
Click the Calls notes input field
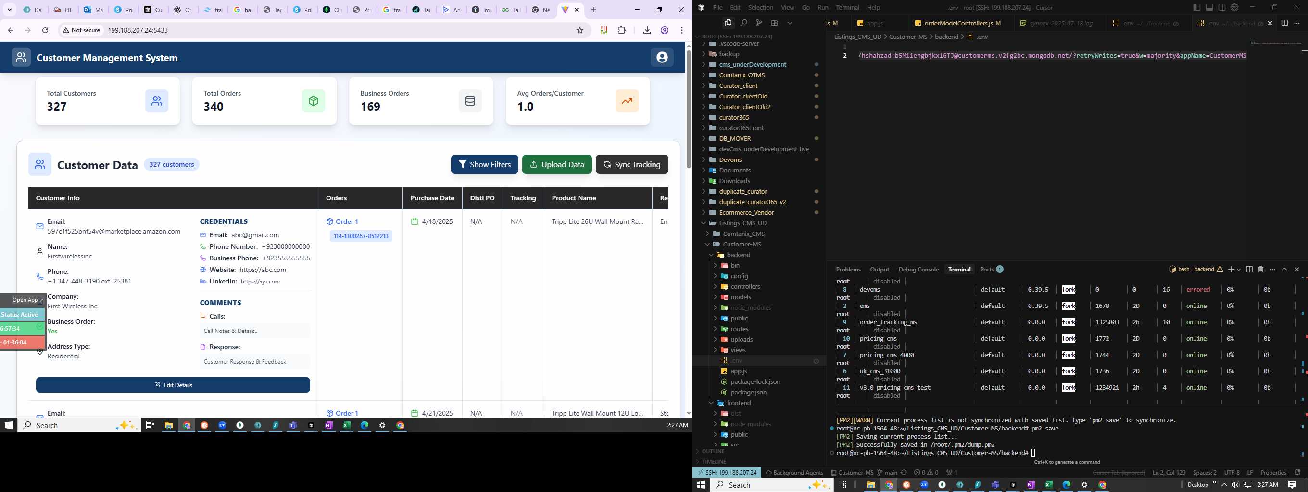pyautogui.click(x=255, y=331)
